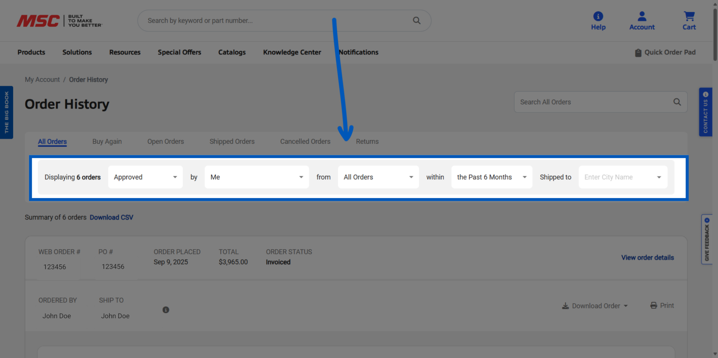Image resolution: width=718 pixels, height=358 pixels.
Task: Switch to the Open Orders tab
Action: [x=166, y=141]
